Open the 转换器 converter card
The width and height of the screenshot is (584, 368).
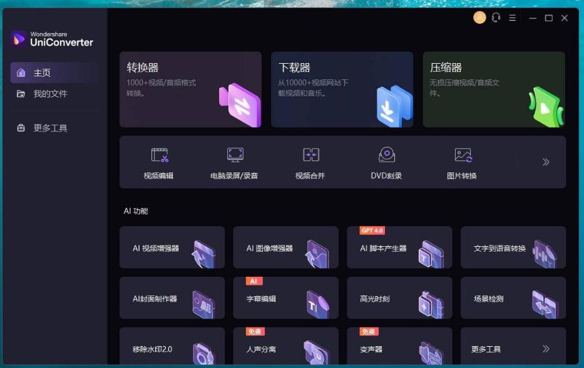pyautogui.click(x=190, y=89)
